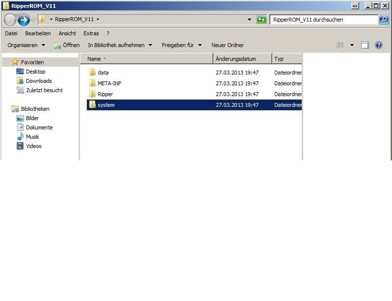This screenshot has width=392, height=301.
Task: Open the ? help menu
Action: [108, 33]
